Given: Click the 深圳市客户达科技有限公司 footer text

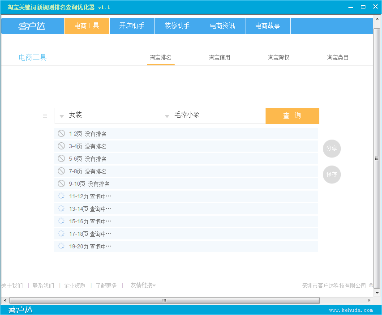Looking at the screenshot, I should [334, 285].
